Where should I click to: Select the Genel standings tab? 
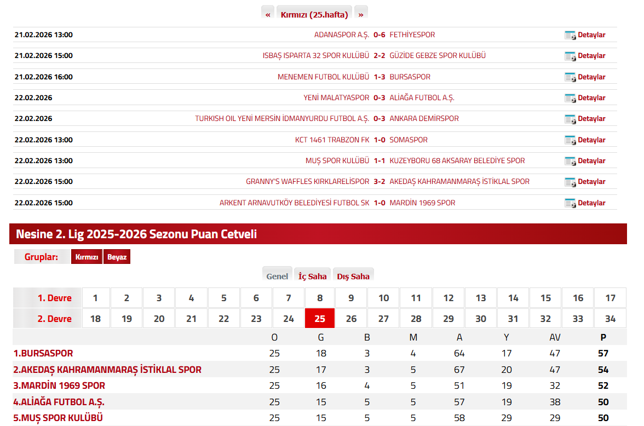click(x=277, y=276)
